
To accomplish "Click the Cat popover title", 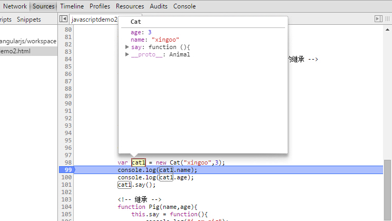I will tap(136, 22).
